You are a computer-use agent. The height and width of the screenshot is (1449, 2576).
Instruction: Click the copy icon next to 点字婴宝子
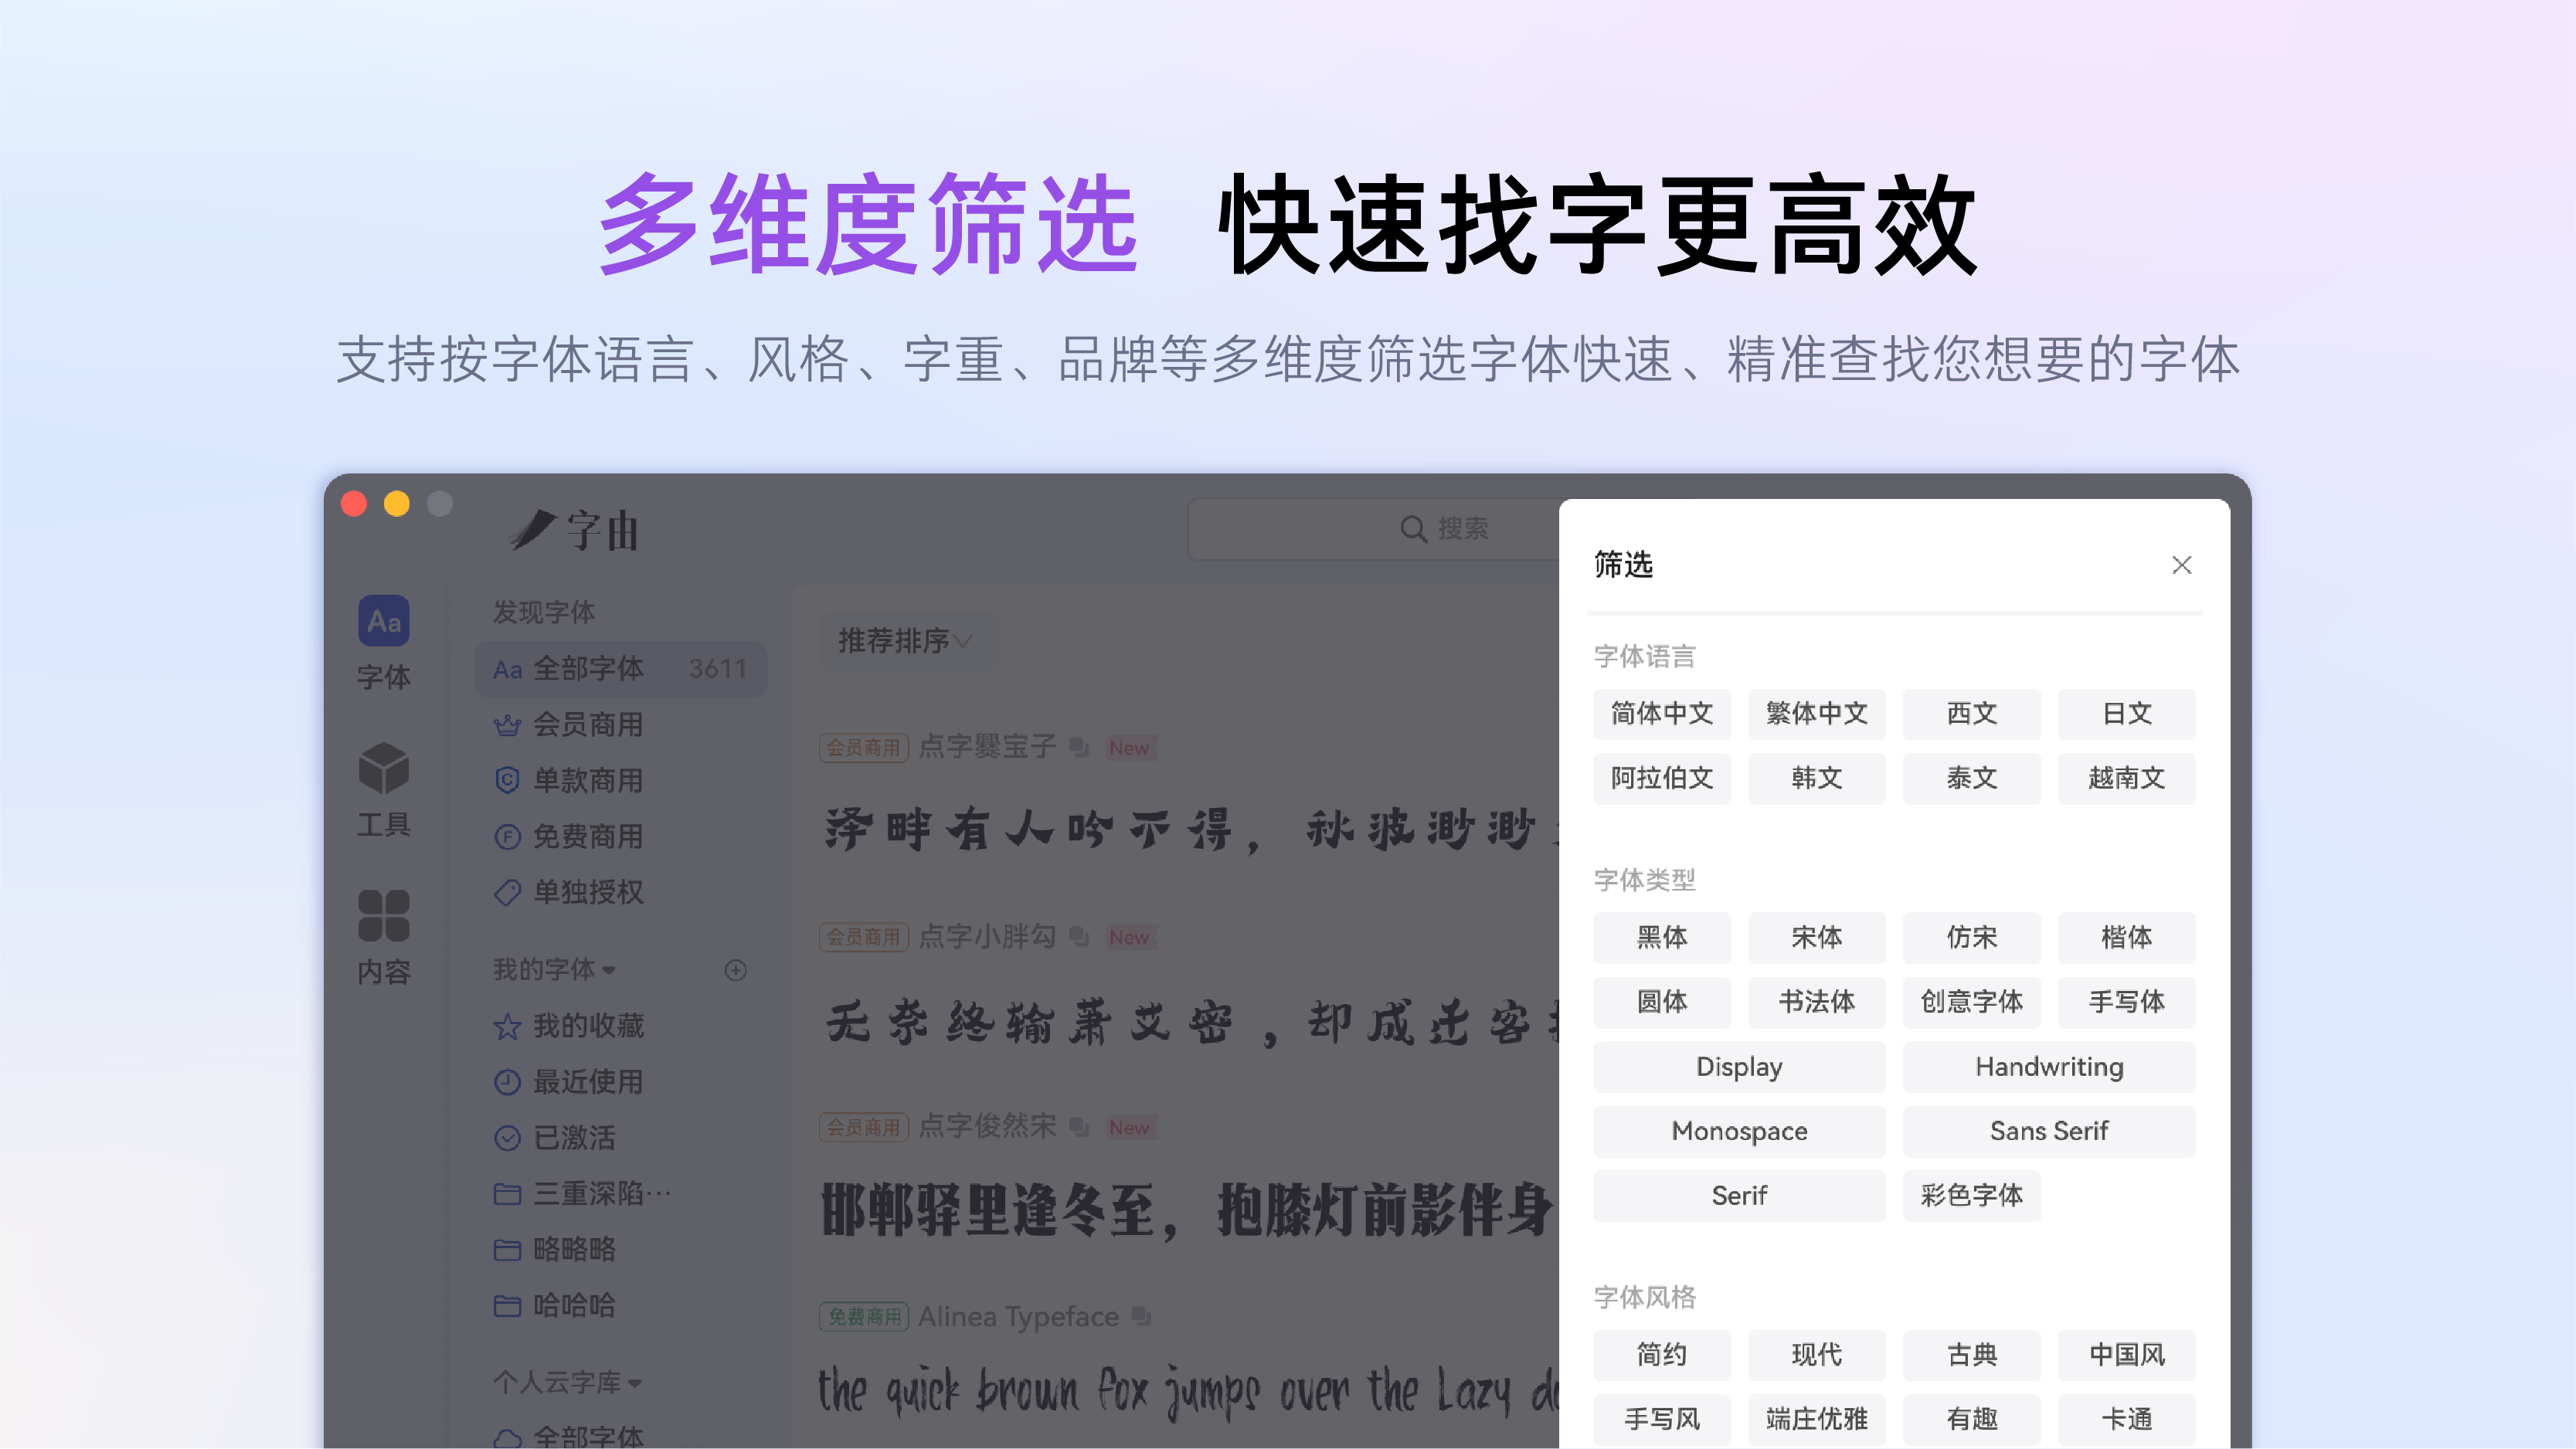[x=1078, y=747]
